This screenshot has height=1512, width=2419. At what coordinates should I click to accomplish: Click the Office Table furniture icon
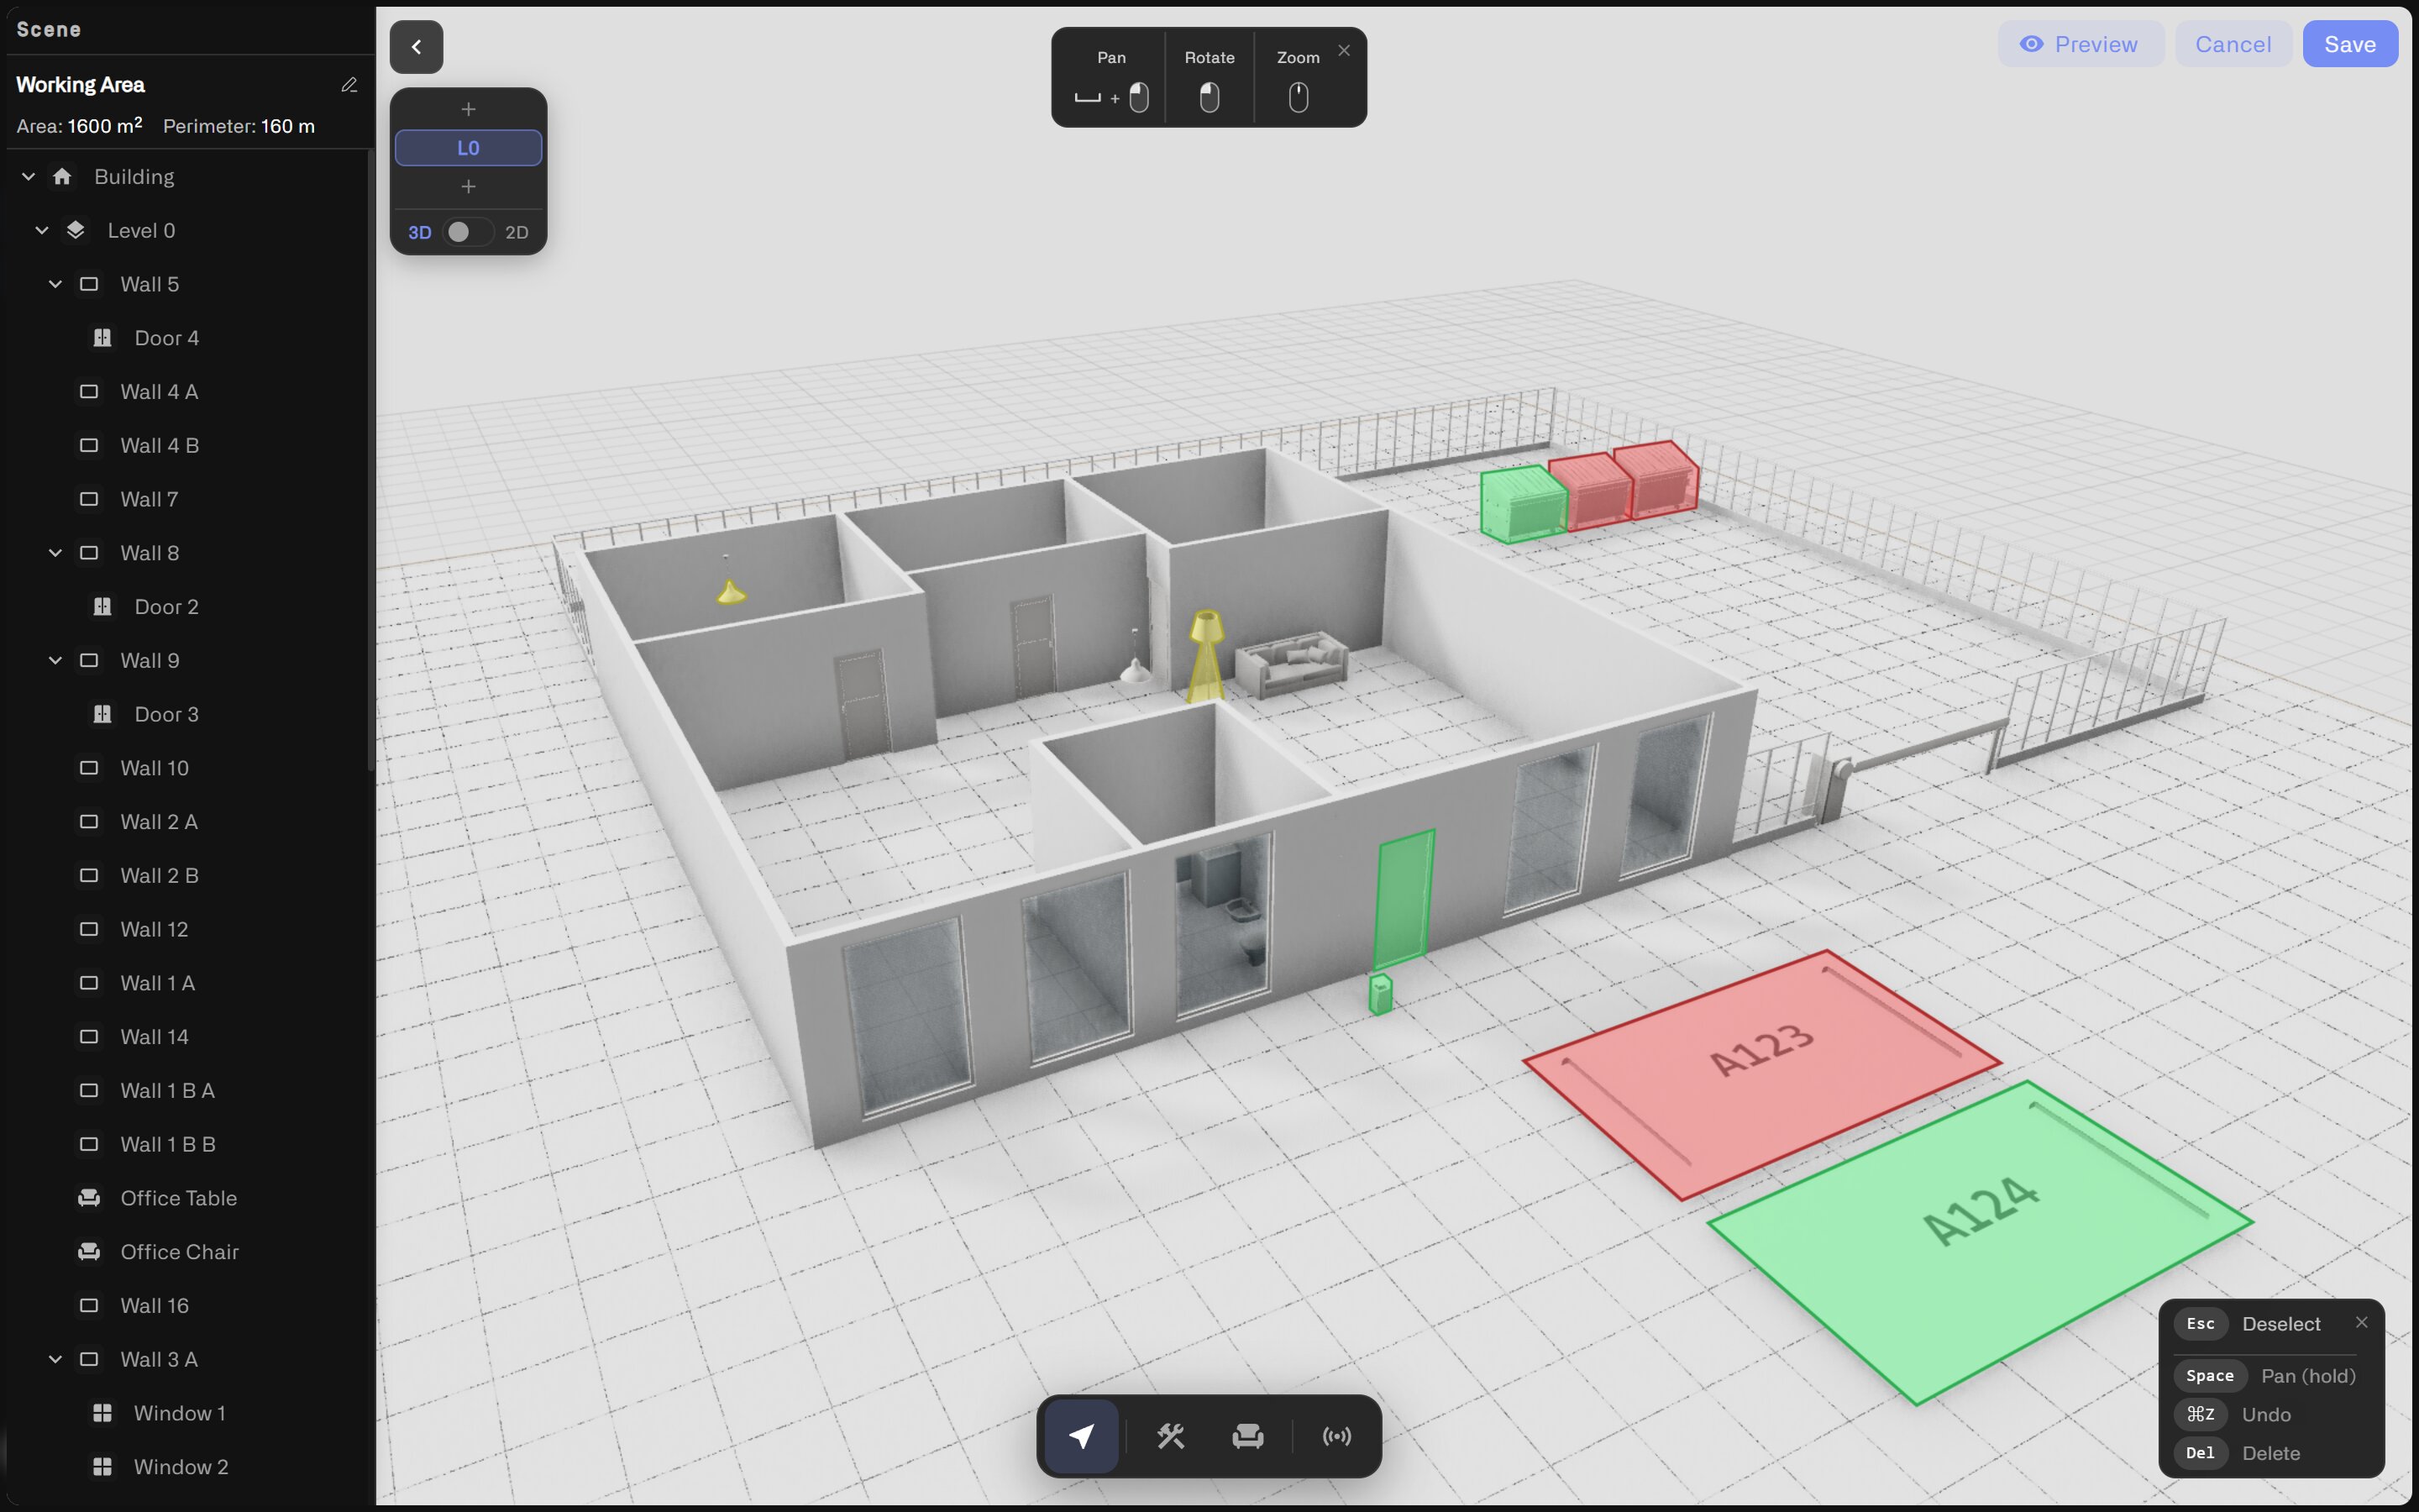point(89,1198)
